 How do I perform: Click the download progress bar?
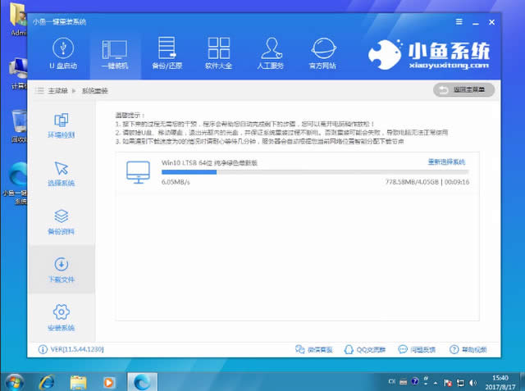point(316,172)
